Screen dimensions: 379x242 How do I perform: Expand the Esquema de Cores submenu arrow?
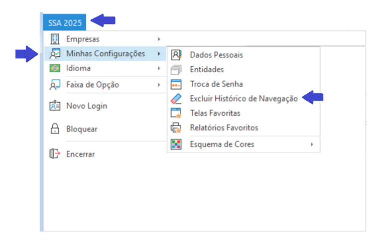(x=312, y=144)
